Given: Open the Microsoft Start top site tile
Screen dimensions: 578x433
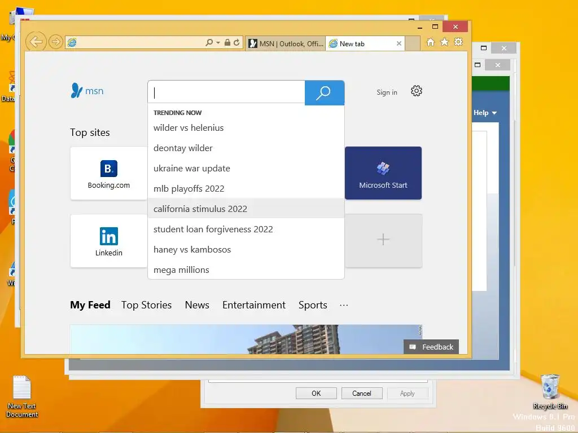Looking at the screenshot, I should [x=383, y=173].
